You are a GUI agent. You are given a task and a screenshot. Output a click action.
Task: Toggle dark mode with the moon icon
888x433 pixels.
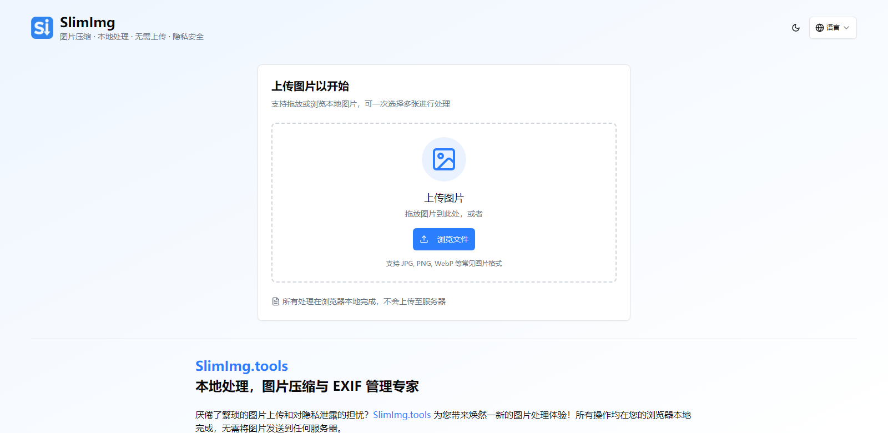pyautogui.click(x=796, y=28)
